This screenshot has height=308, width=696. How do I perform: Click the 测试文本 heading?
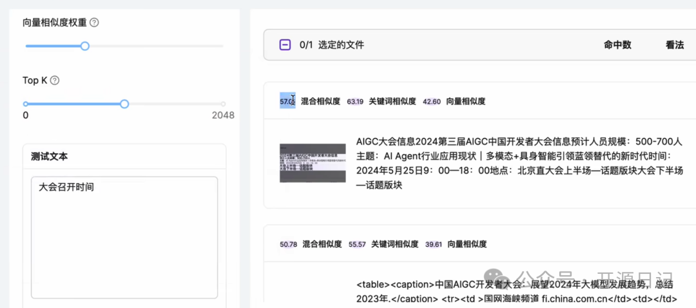(x=49, y=156)
